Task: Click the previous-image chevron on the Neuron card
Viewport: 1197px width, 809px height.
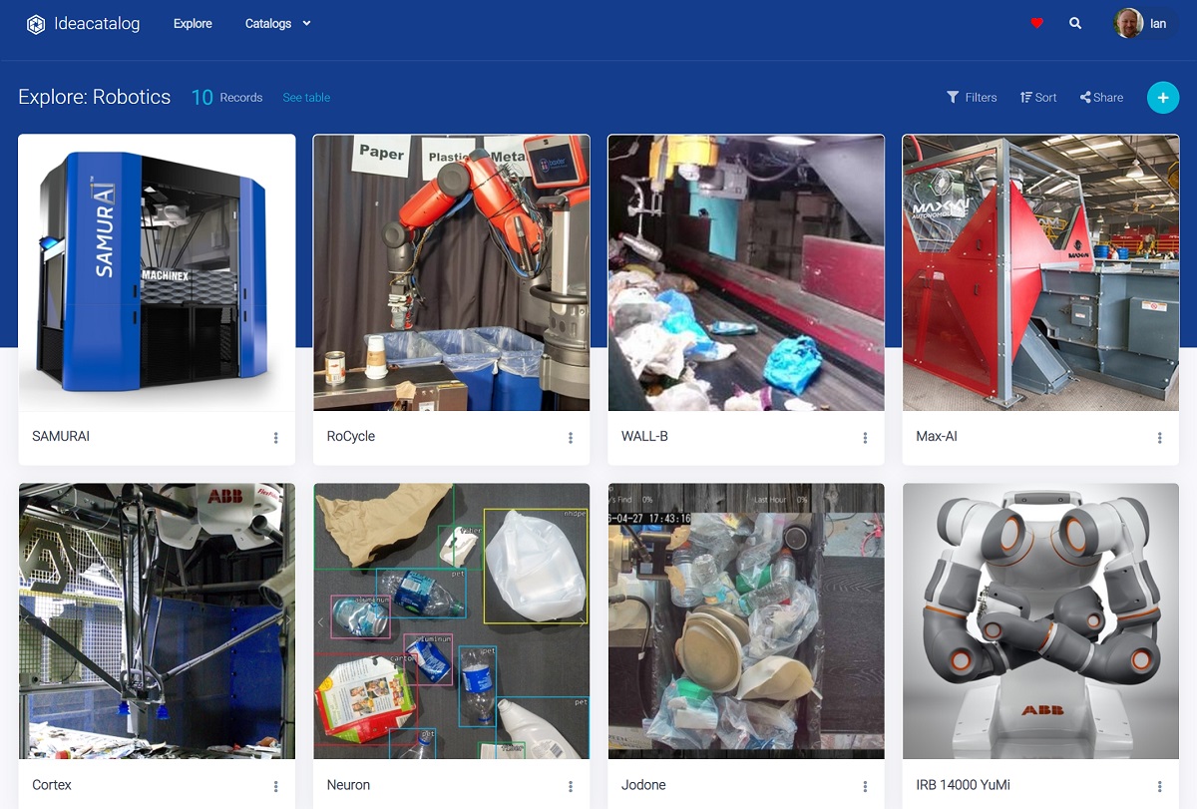Action: [319, 620]
